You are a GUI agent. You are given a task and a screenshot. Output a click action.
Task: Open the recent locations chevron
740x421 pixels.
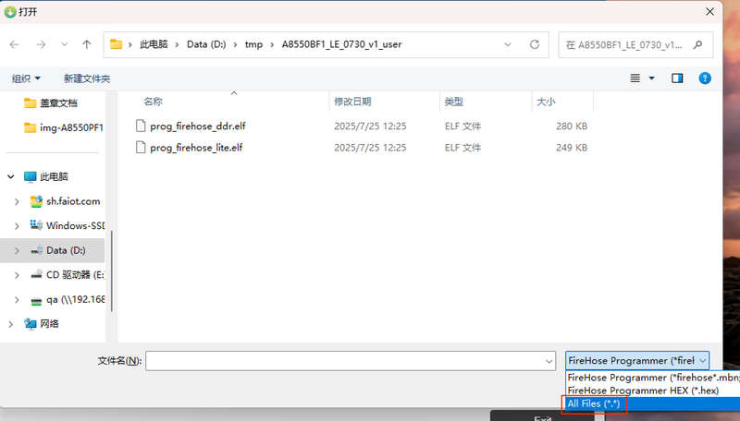coord(64,44)
